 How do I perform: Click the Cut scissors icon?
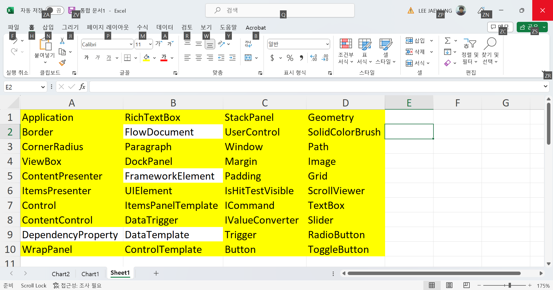[x=62, y=41]
